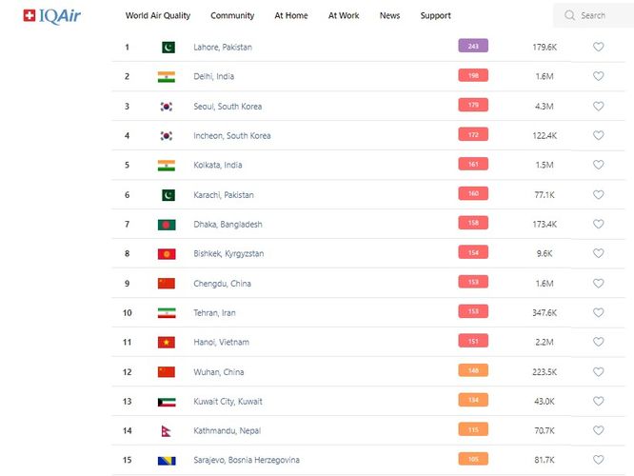Click the Pakistan flag beside Lahore

coord(168,47)
